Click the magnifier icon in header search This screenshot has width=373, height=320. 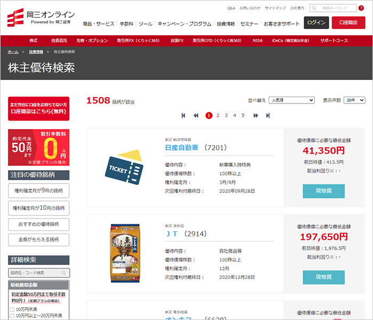314,8
